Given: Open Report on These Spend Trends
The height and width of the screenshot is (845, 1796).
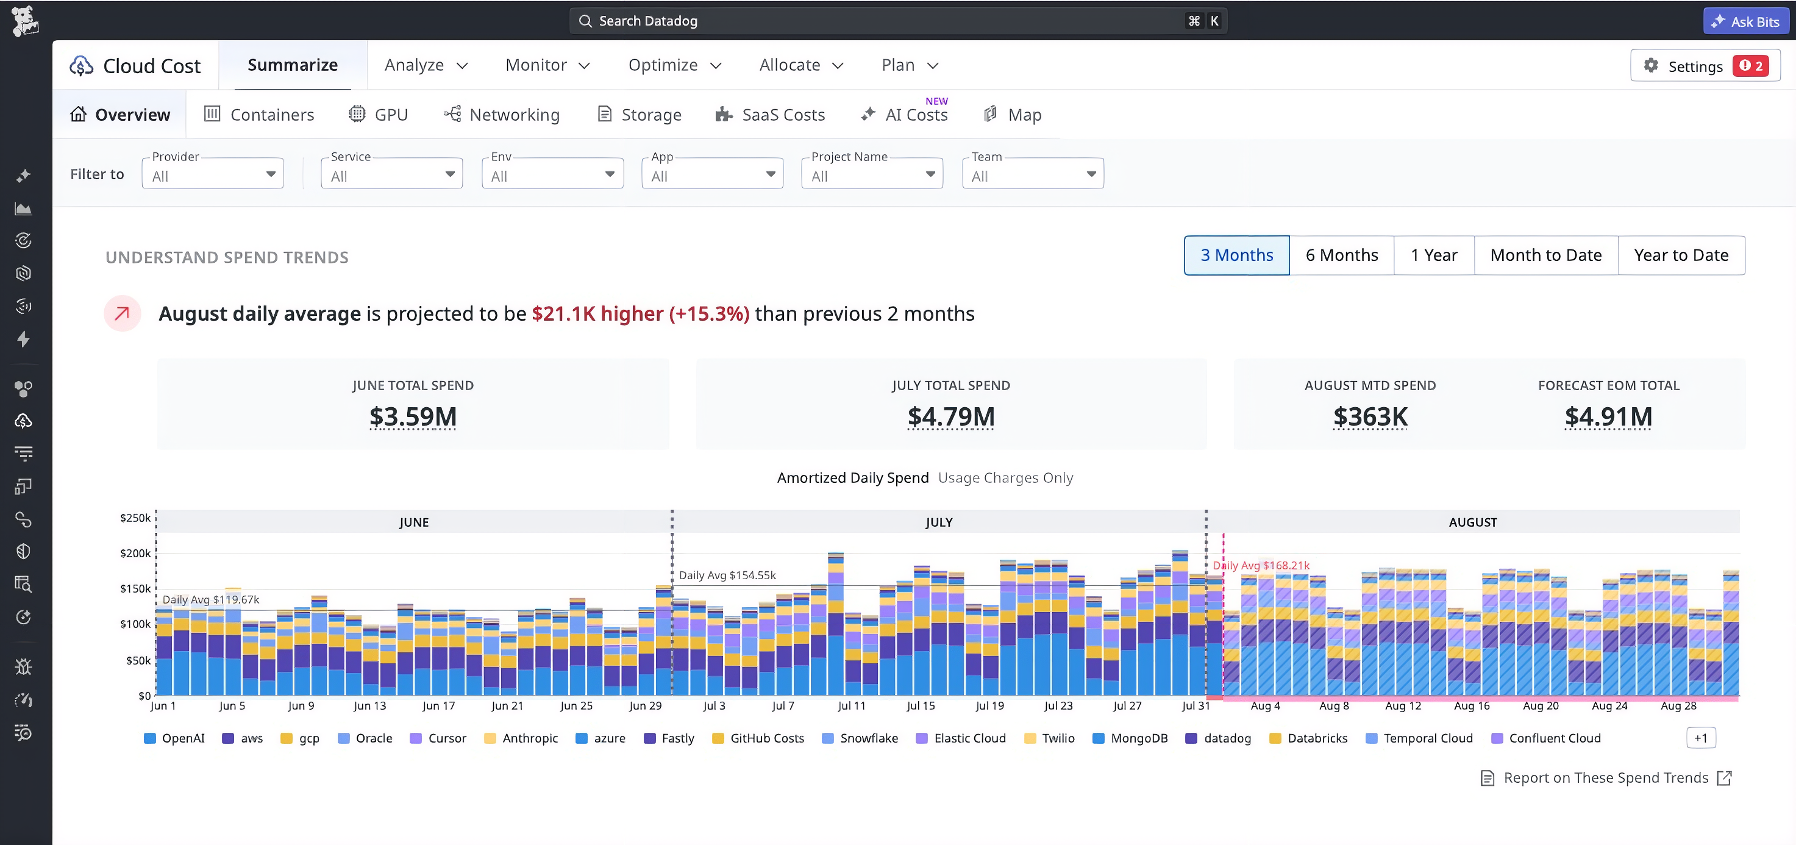Looking at the screenshot, I should (x=1606, y=778).
